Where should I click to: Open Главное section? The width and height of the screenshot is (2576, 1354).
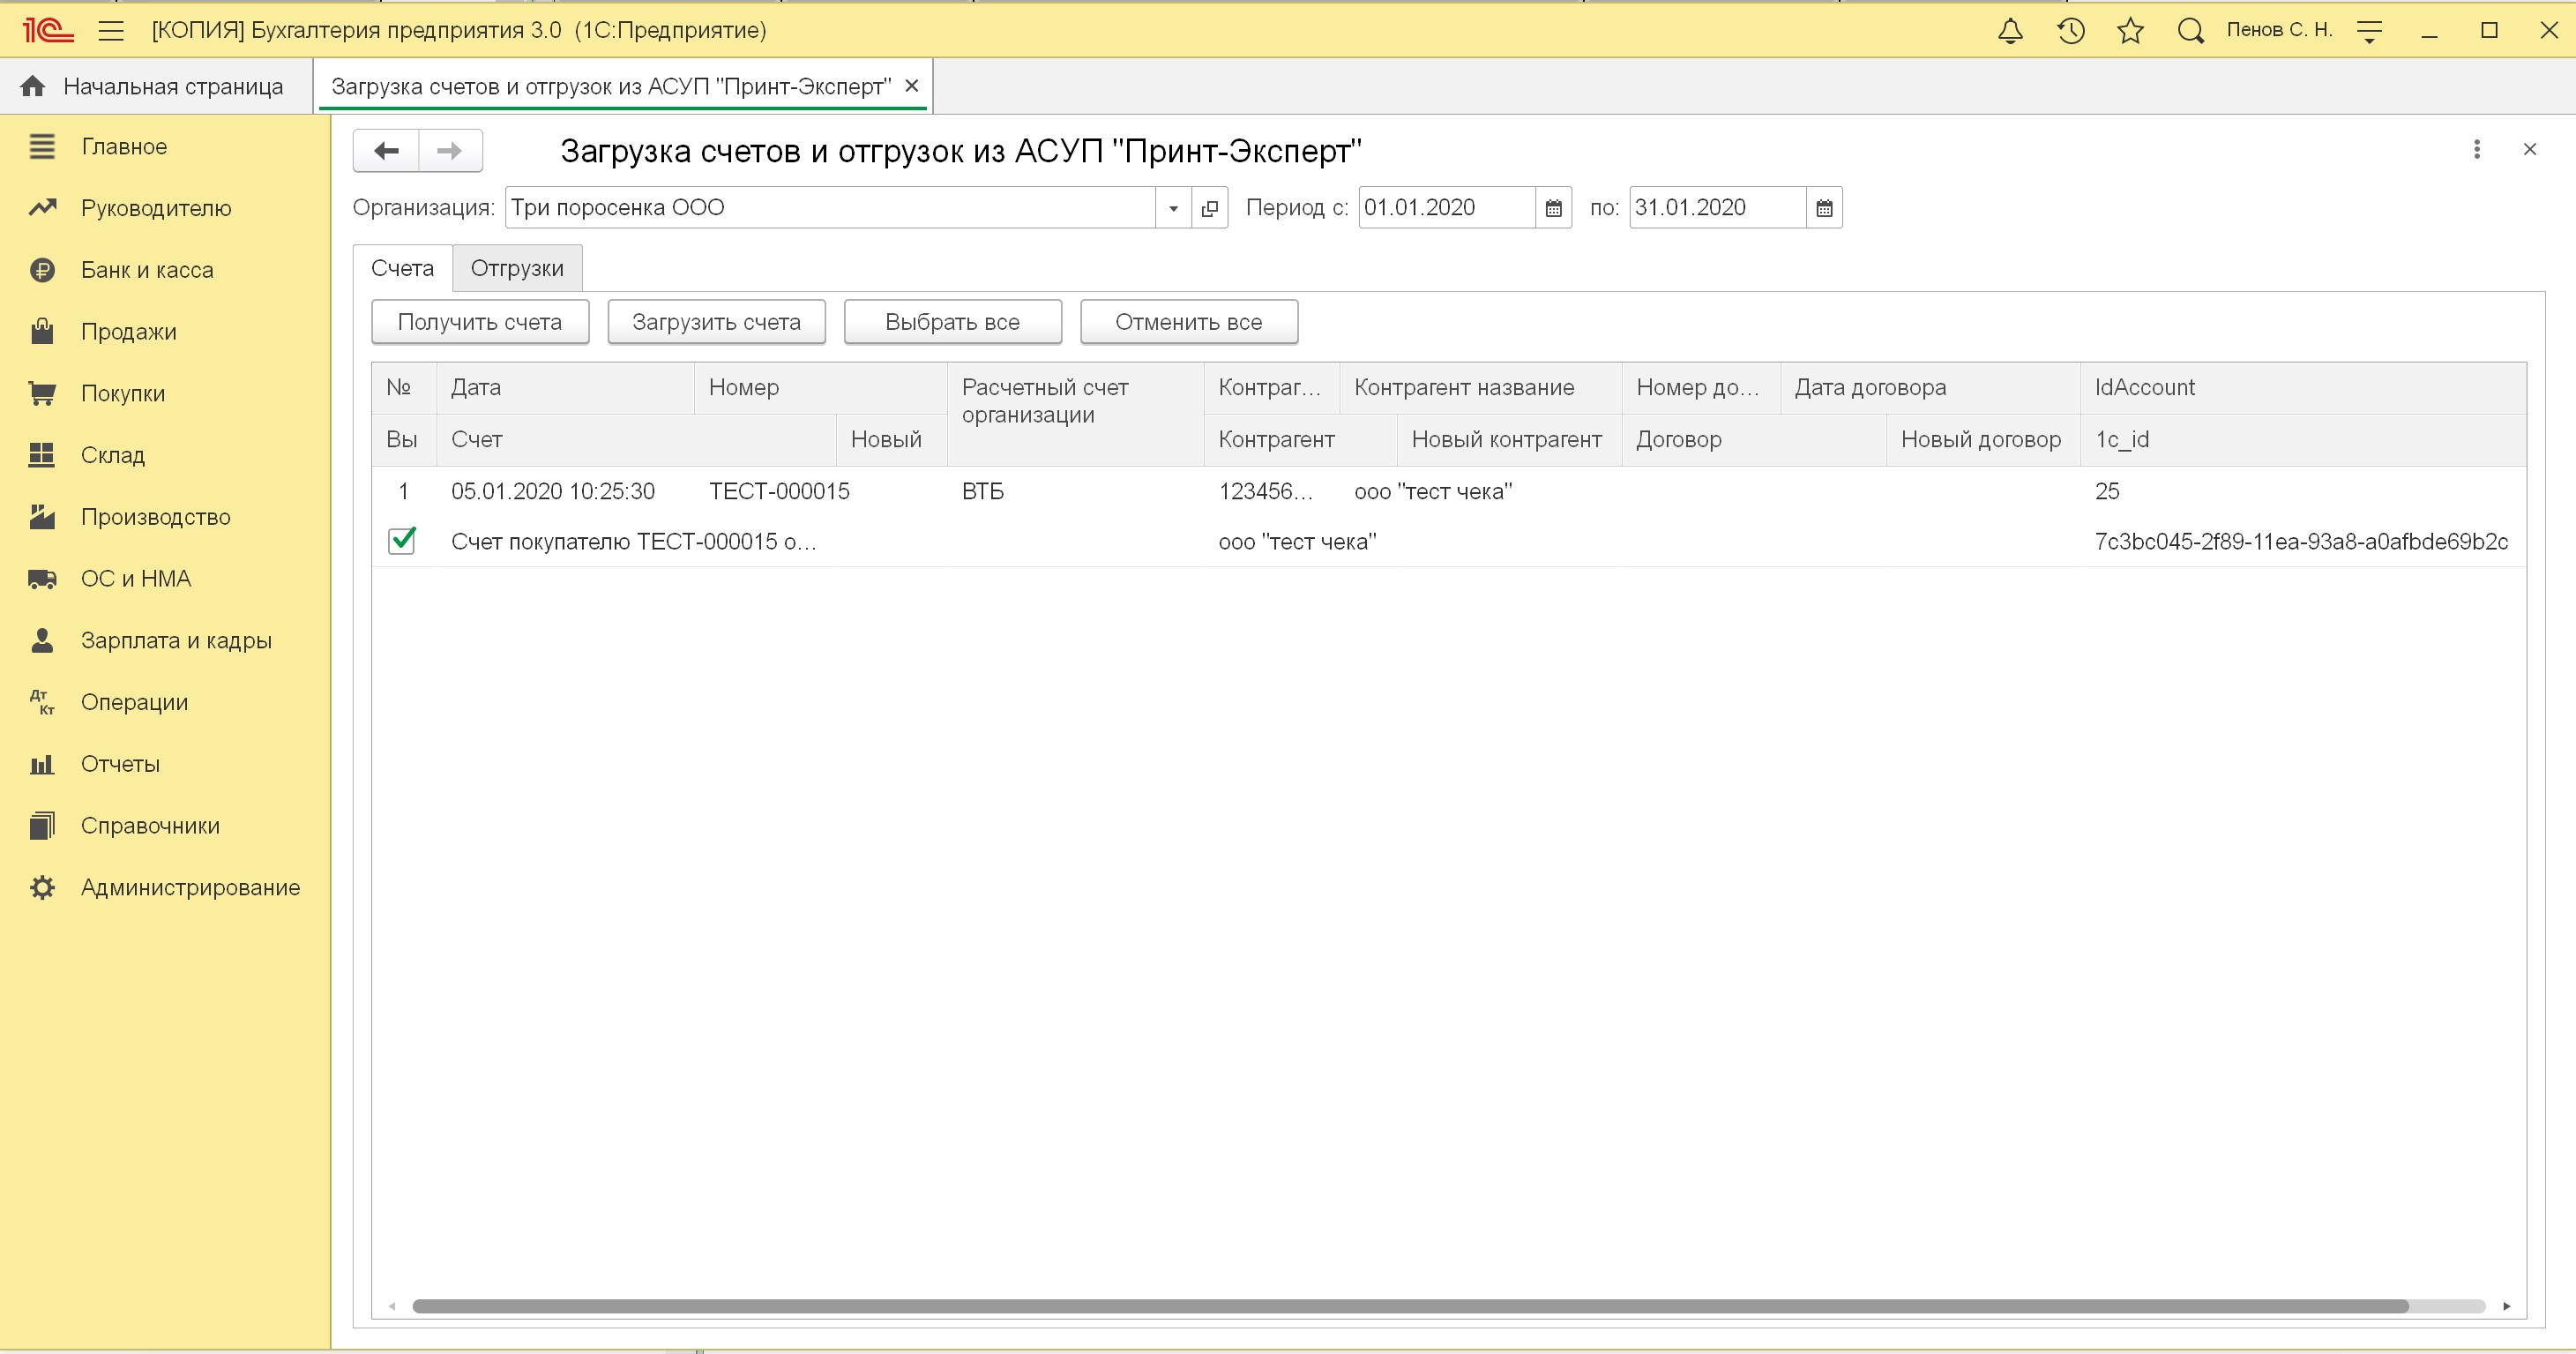point(124,146)
